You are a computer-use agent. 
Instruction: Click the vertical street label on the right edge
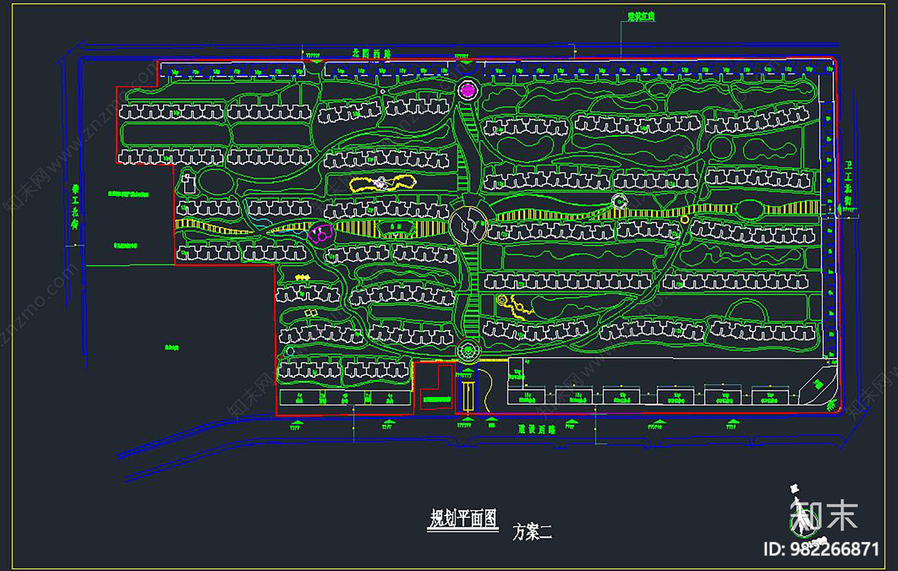click(x=848, y=183)
